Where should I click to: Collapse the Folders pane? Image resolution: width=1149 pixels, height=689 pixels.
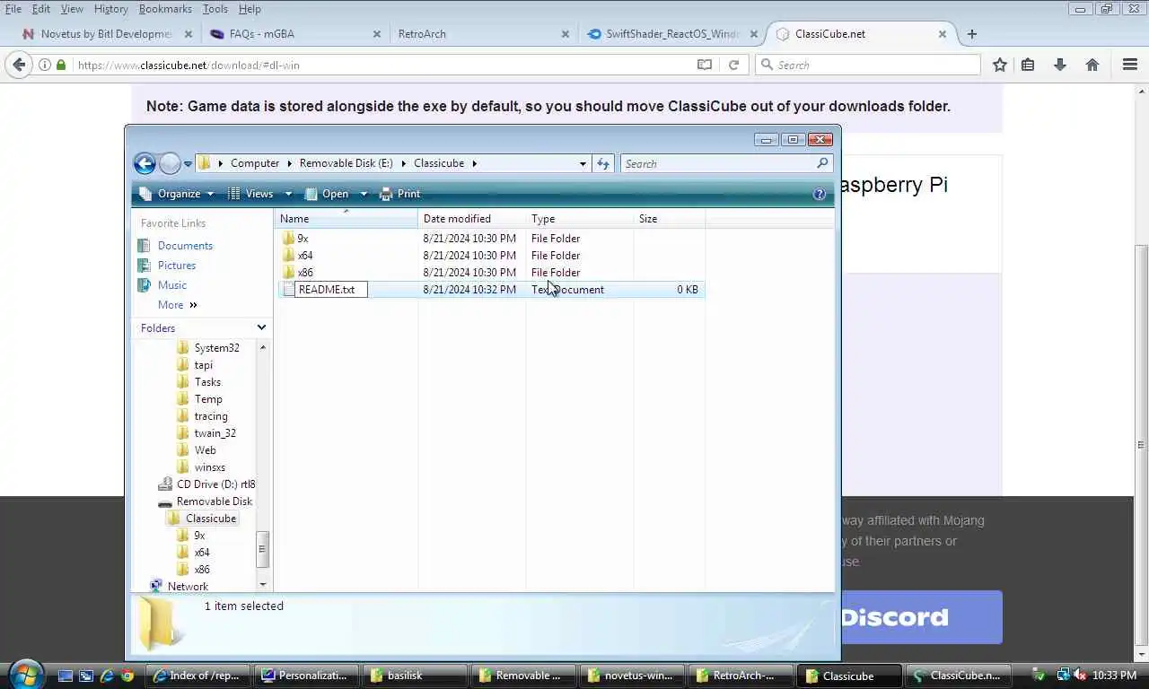point(261,328)
